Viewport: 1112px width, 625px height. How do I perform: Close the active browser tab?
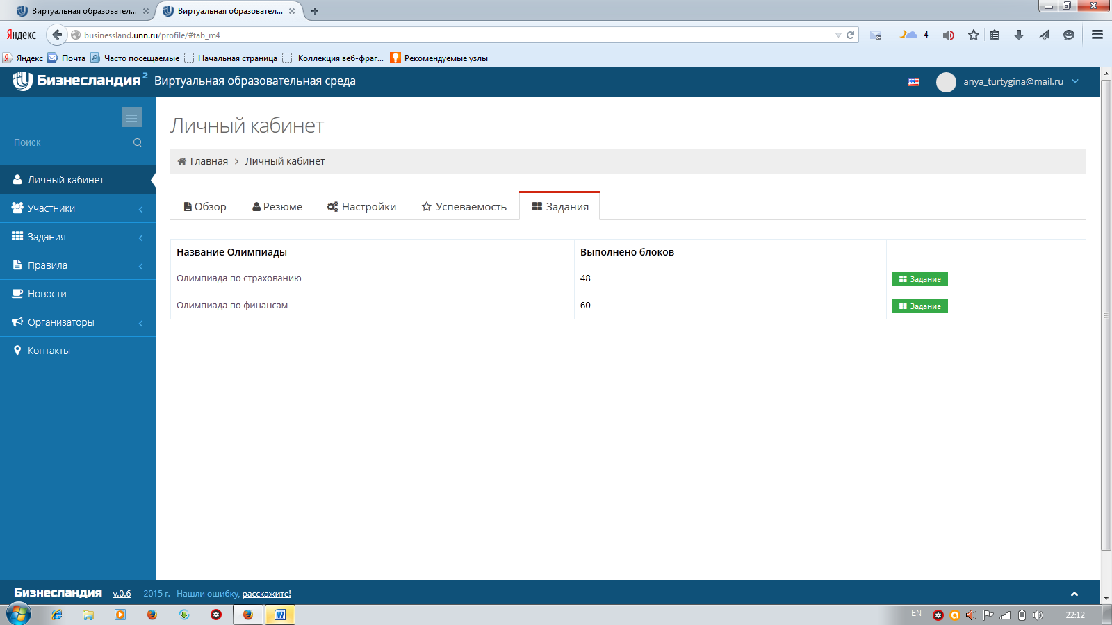292,11
